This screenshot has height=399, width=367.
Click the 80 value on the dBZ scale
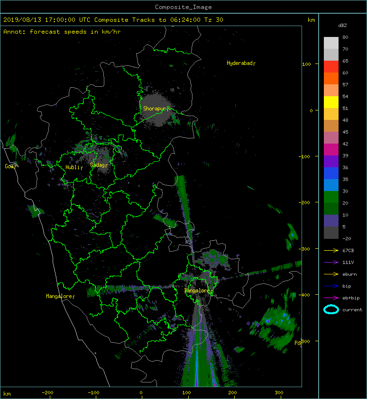345,37
